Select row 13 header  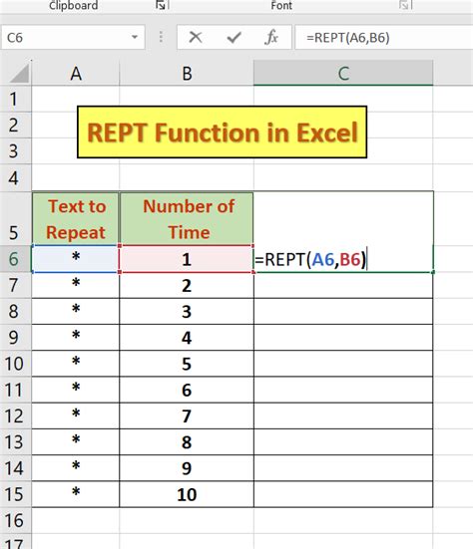click(15, 441)
